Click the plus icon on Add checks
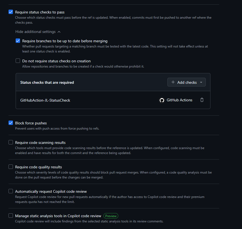The image size is (242, 229). [173, 82]
